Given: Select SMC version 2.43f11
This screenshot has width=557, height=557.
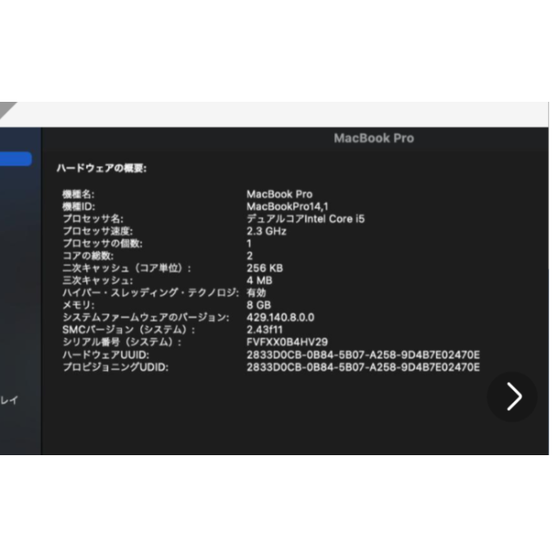Looking at the screenshot, I should tap(265, 330).
